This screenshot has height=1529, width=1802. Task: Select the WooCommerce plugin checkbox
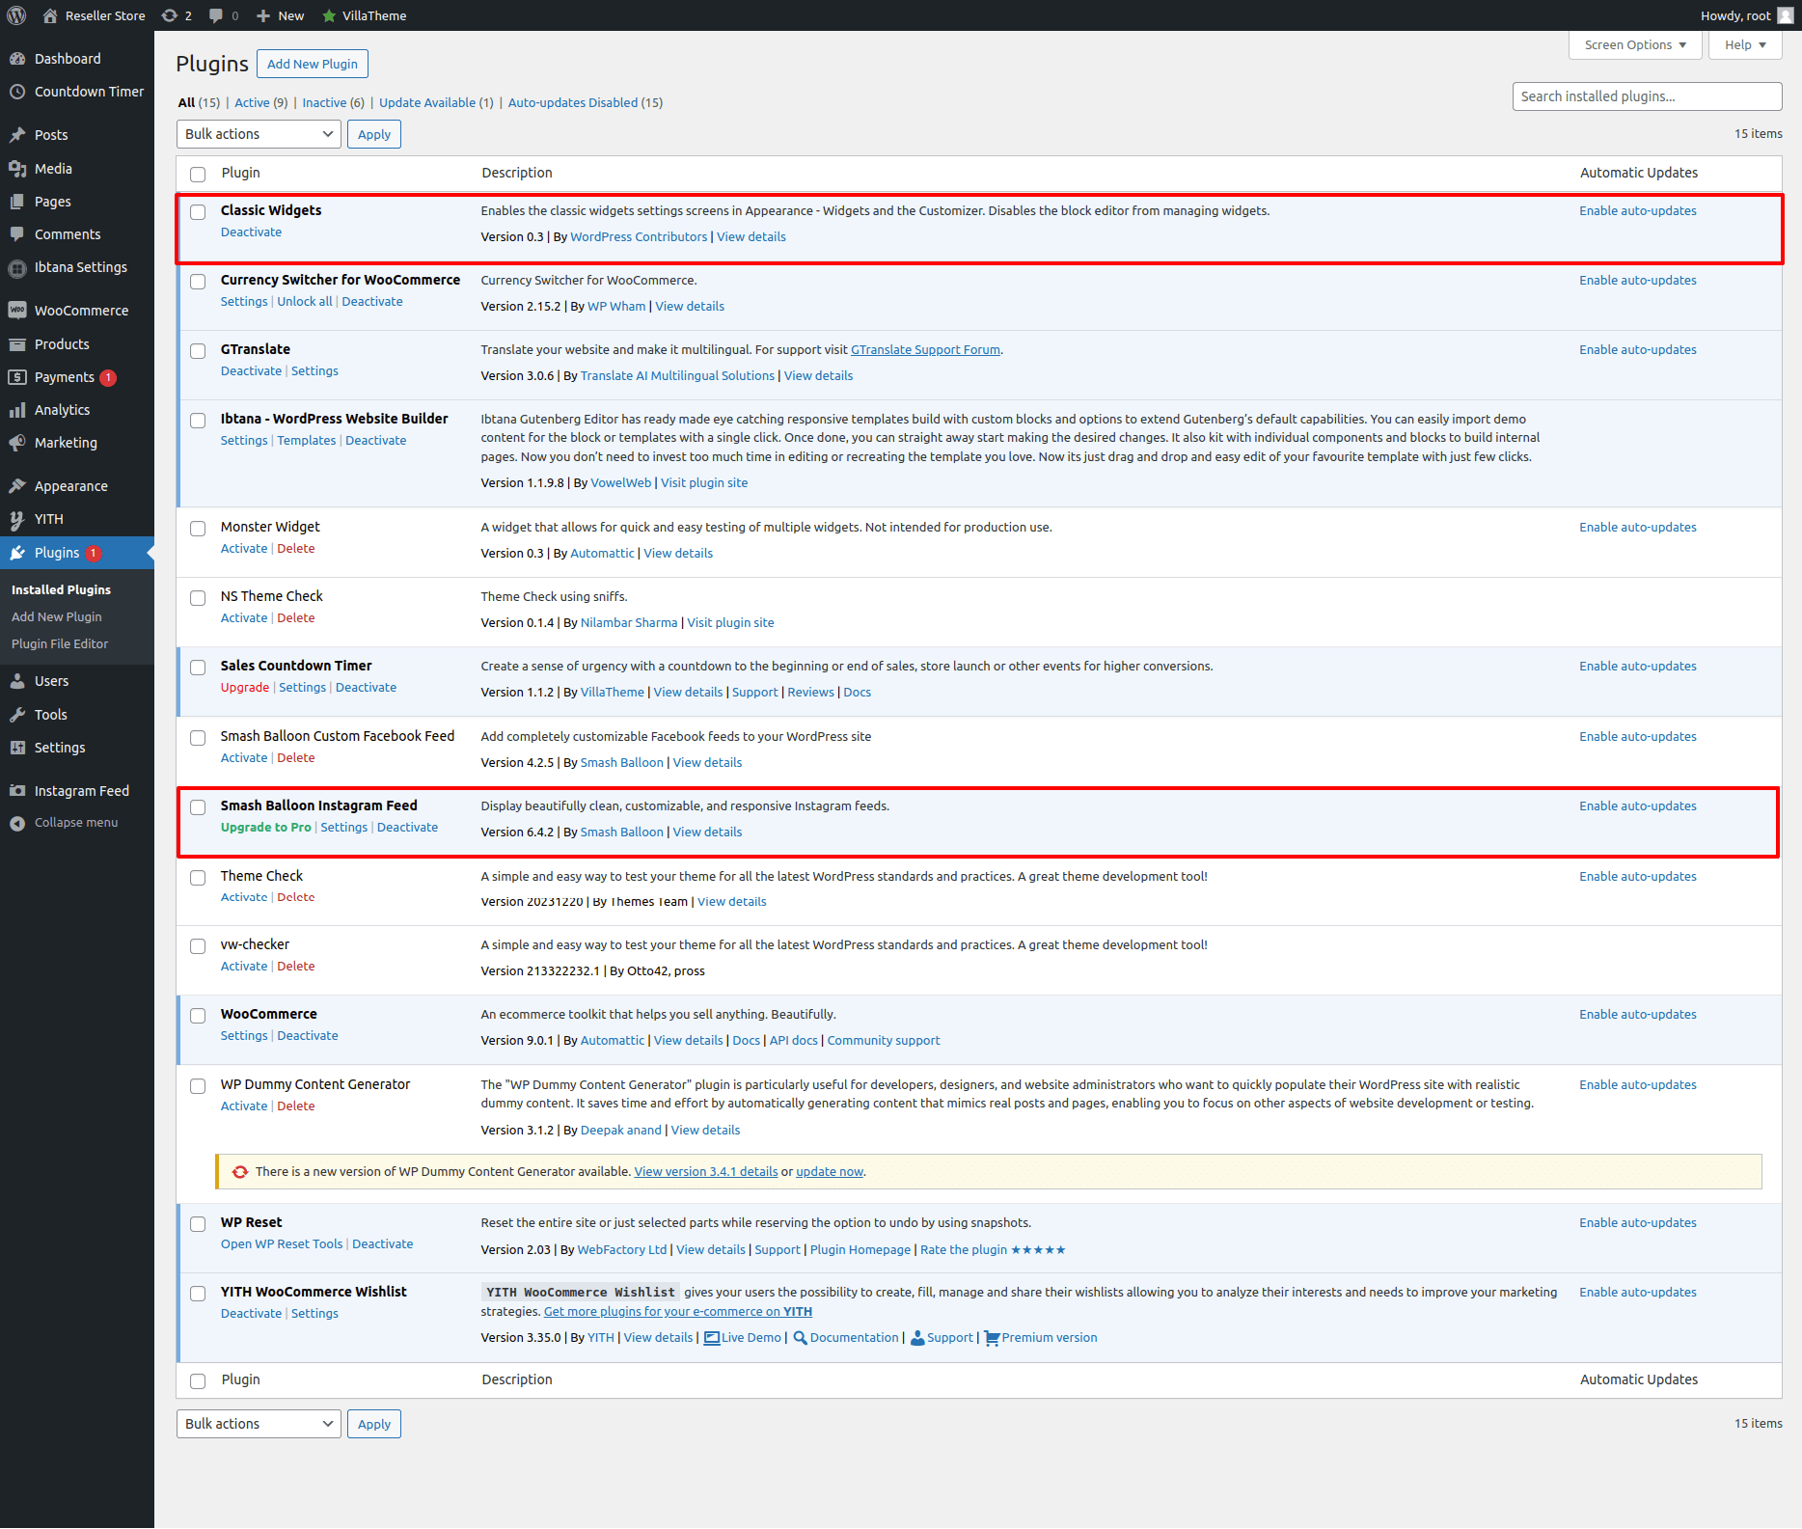(198, 1016)
